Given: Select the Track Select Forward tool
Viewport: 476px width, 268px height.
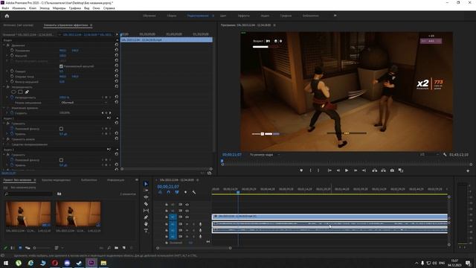Looking at the screenshot, I should (x=146, y=191).
